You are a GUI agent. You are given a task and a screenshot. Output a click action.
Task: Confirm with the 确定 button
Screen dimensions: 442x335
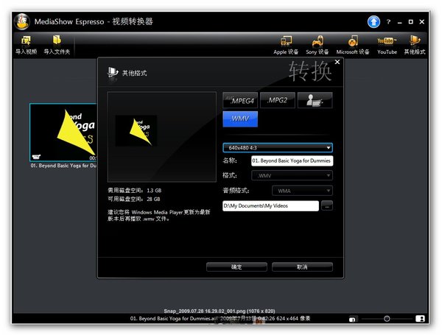coord(236,267)
